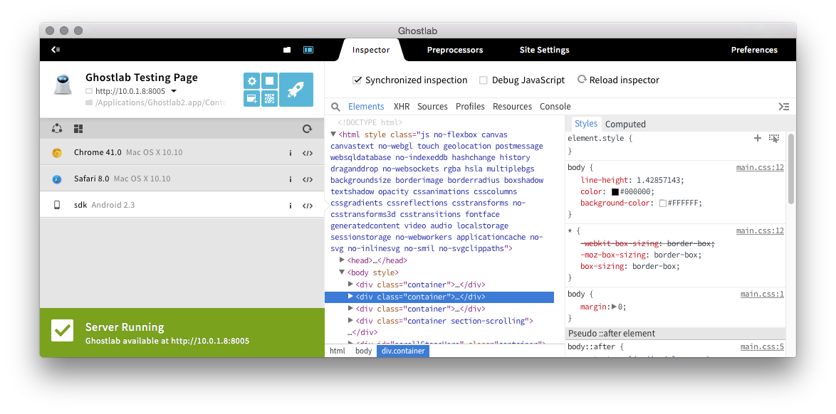
Task: Show info for Safari 8.0 client
Action: (x=291, y=179)
